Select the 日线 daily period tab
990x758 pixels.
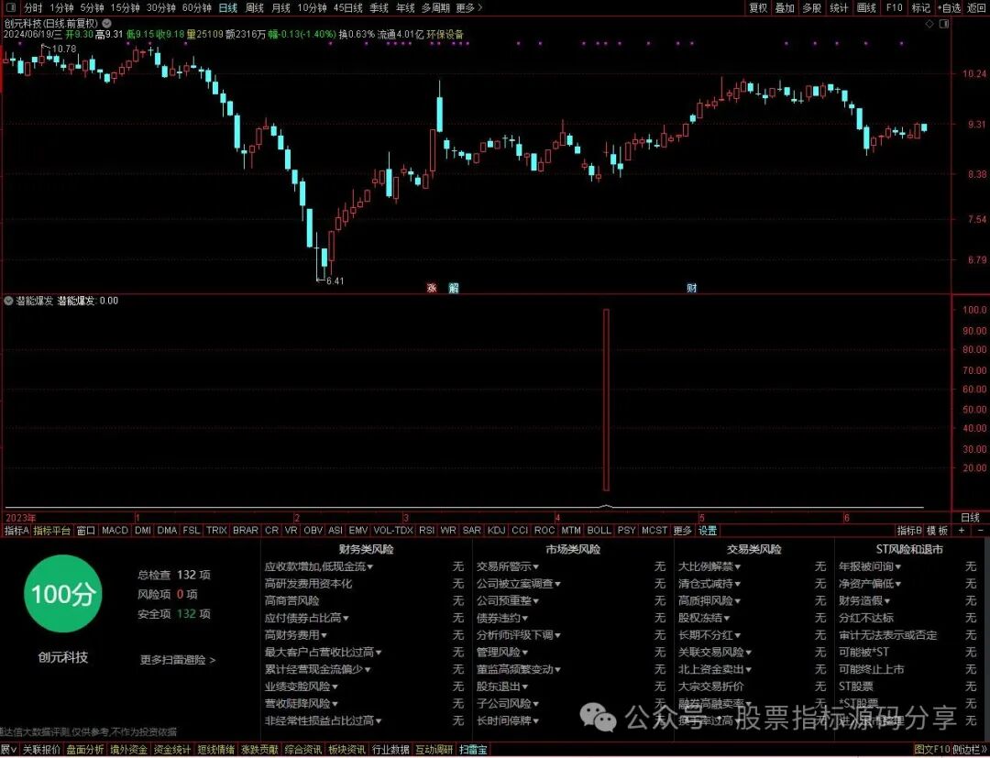tap(228, 8)
